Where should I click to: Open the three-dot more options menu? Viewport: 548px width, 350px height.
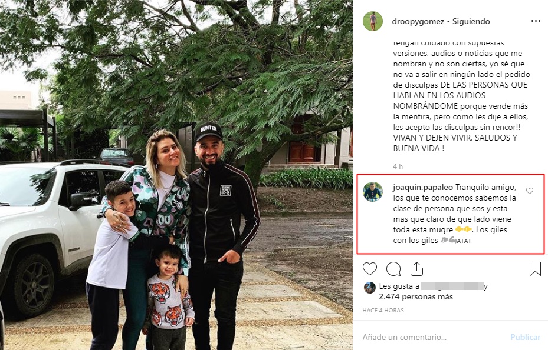tap(536, 21)
